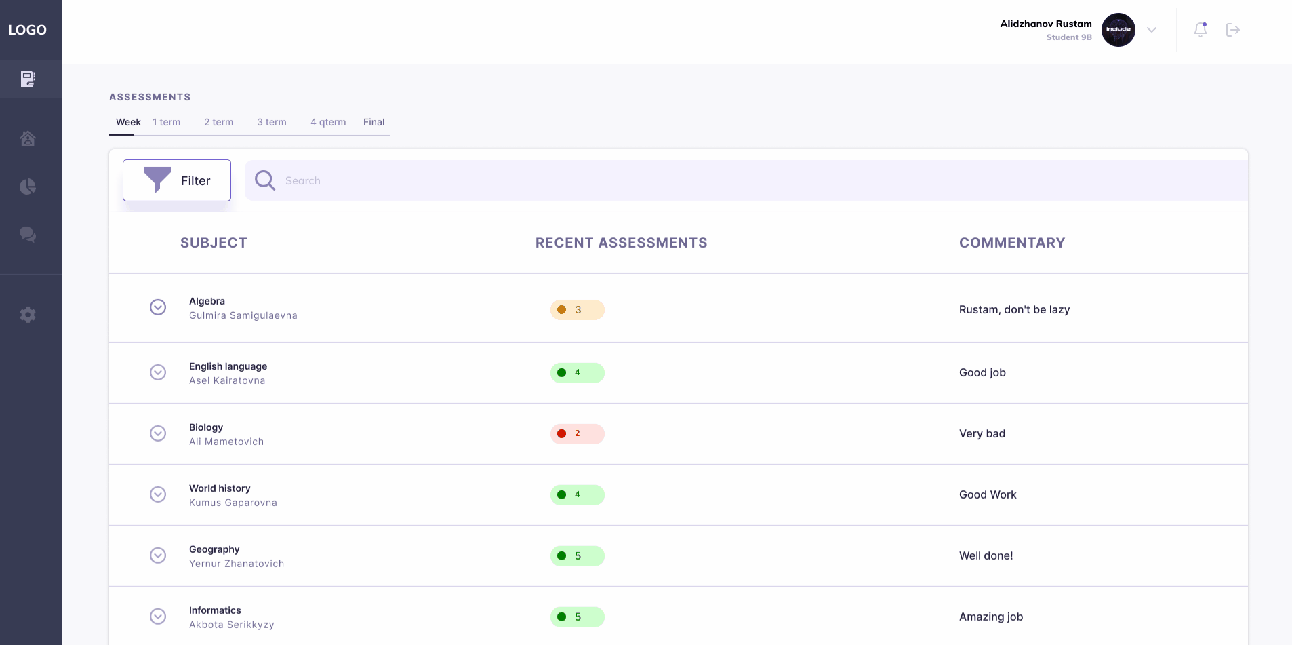Screen dimensions: 1292x645
Task: Select the 1 term tab
Action: [x=167, y=122]
